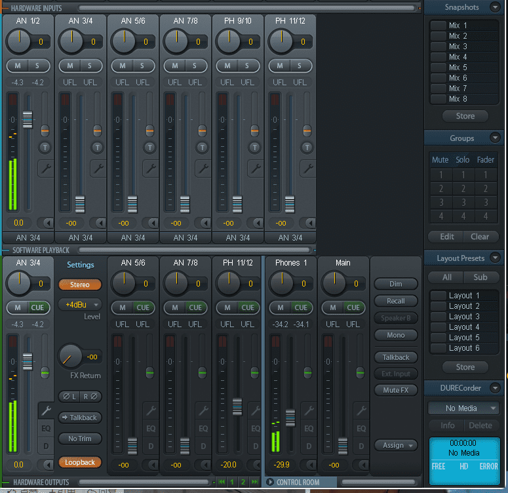This screenshot has width=508, height=493.
Task: Open EQ panel on output AN 3/4 strip
Action: [46, 429]
